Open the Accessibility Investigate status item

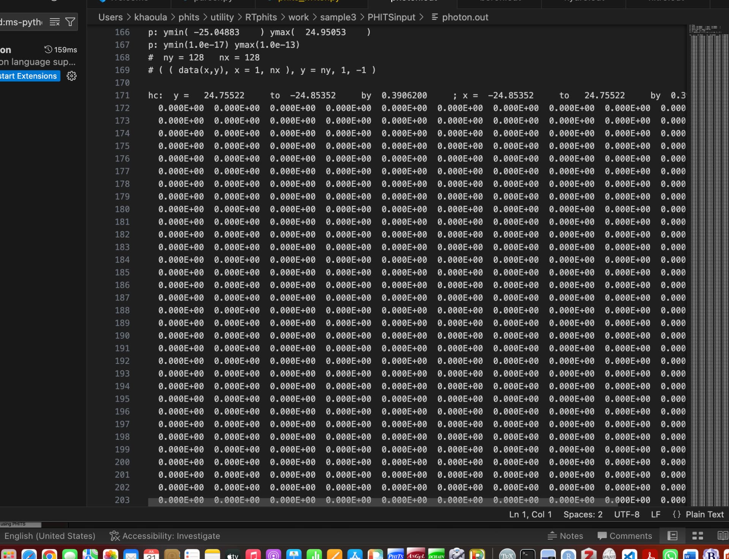pos(165,536)
